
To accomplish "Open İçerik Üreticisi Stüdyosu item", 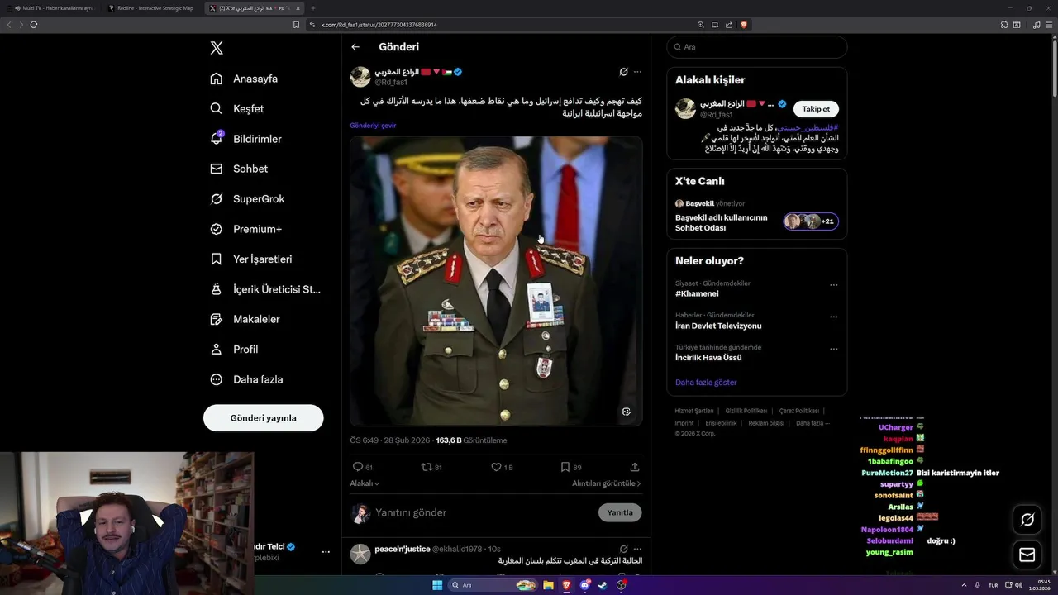I will pyautogui.click(x=265, y=289).
